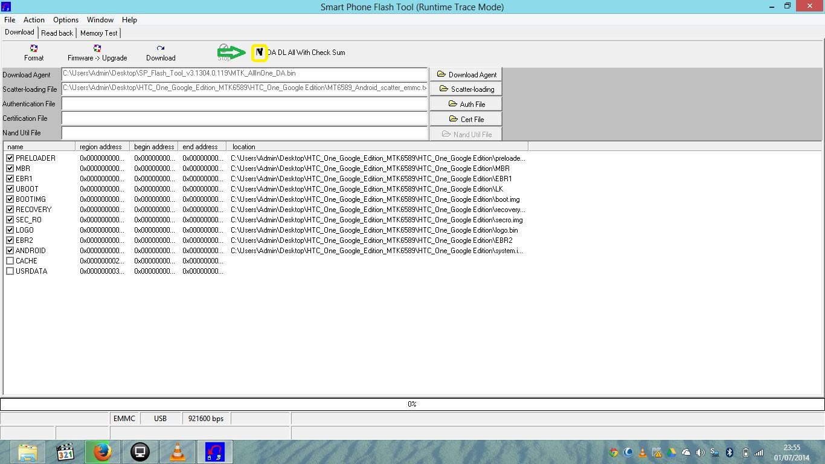The image size is (825, 464).
Task: Select the Firmware -> Upgrade toolbar icon
Action: (x=97, y=53)
